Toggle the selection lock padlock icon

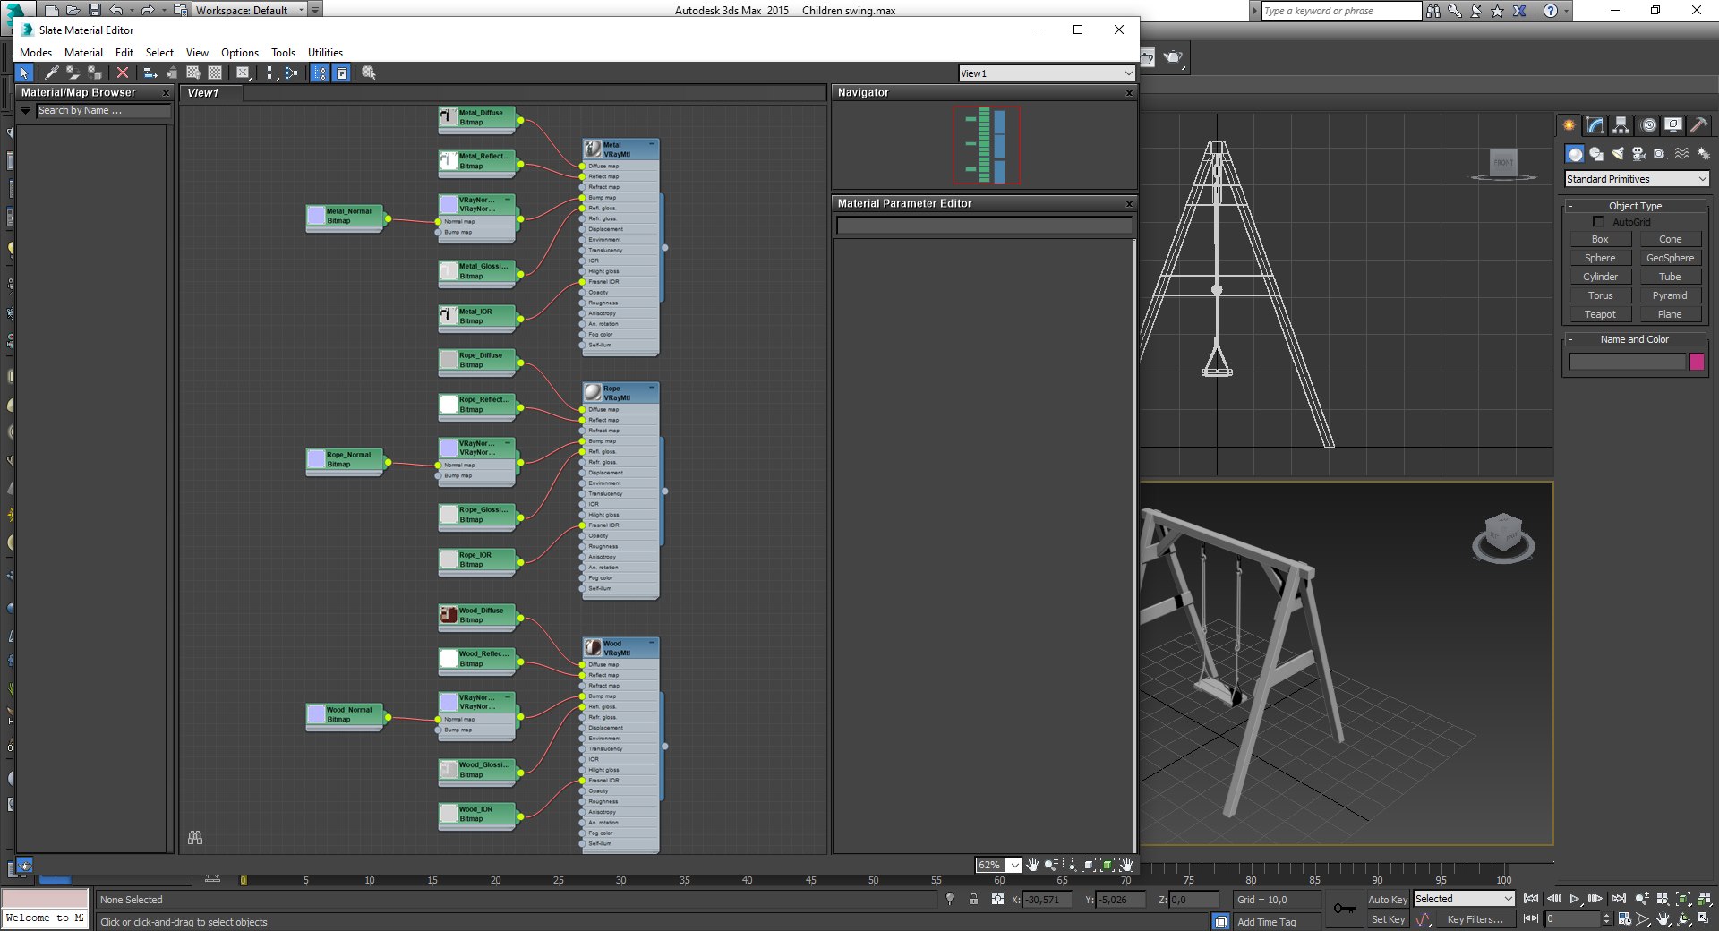click(x=973, y=899)
